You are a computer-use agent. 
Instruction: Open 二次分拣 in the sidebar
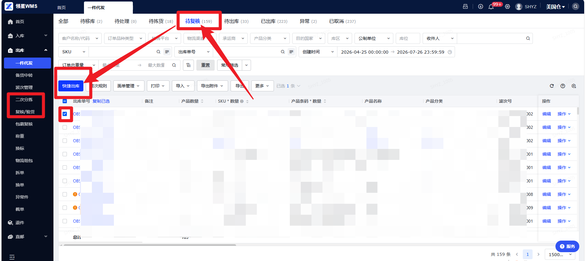24,100
